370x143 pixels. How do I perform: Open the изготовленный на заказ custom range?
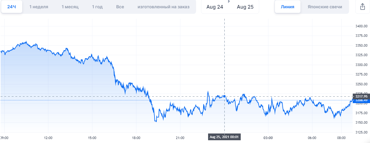[x=163, y=7]
